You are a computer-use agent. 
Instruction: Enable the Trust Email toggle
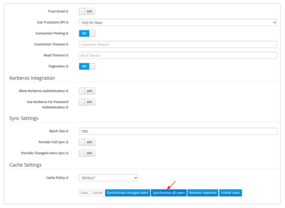[87, 11]
